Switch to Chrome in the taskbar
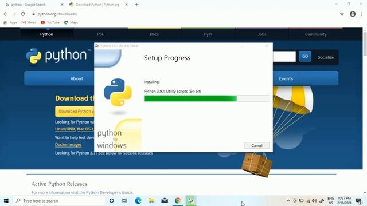Viewport: 367px width, 206px height. point(178,201)
